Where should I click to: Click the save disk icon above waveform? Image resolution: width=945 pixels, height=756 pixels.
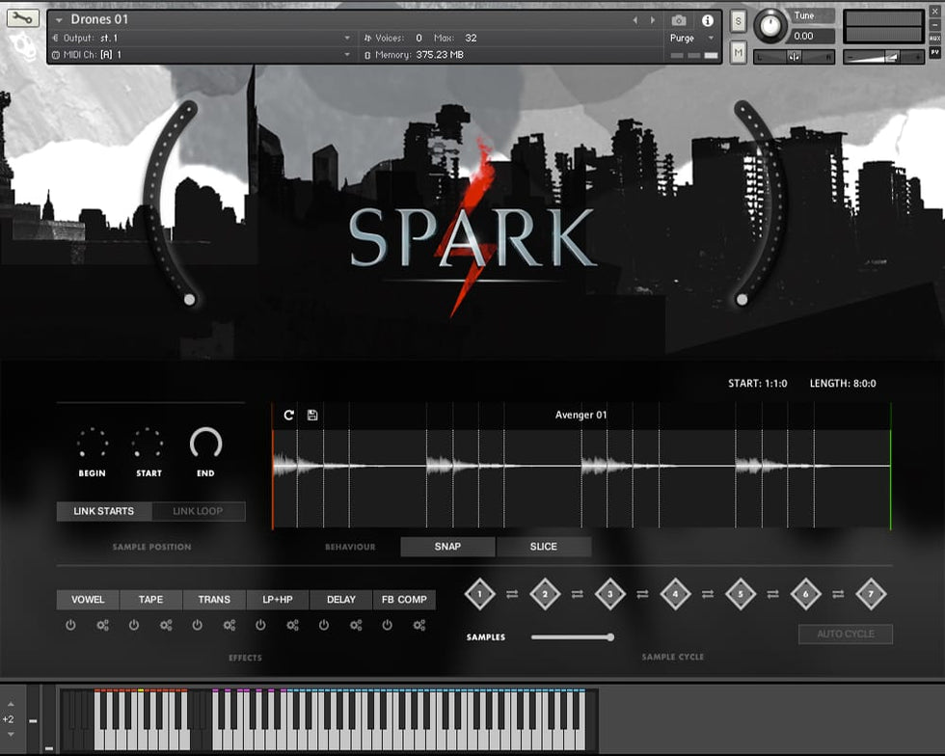312,415
